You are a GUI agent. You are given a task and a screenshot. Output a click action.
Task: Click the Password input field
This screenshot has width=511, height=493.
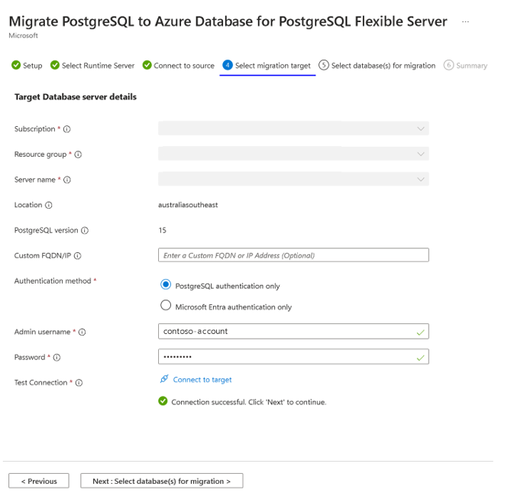point(293,357)
